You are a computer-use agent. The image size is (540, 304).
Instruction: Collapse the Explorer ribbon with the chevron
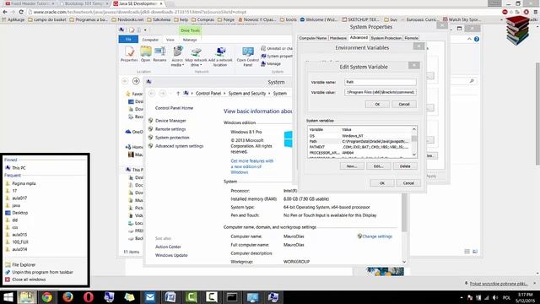click(x=469, y=39)
